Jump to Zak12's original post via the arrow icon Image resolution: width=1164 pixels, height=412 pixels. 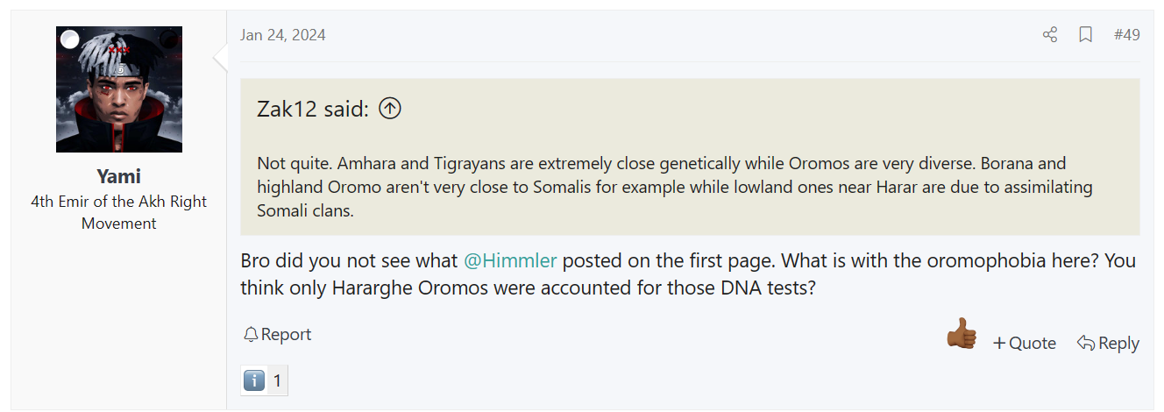click(390, 109)
